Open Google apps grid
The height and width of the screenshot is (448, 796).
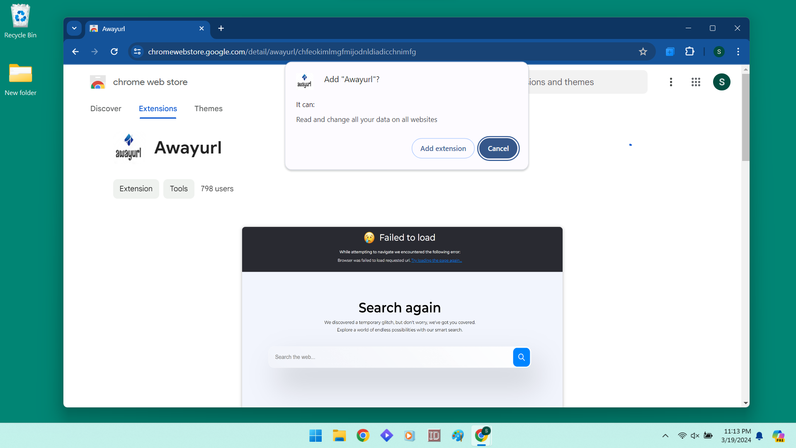[696, 82]
